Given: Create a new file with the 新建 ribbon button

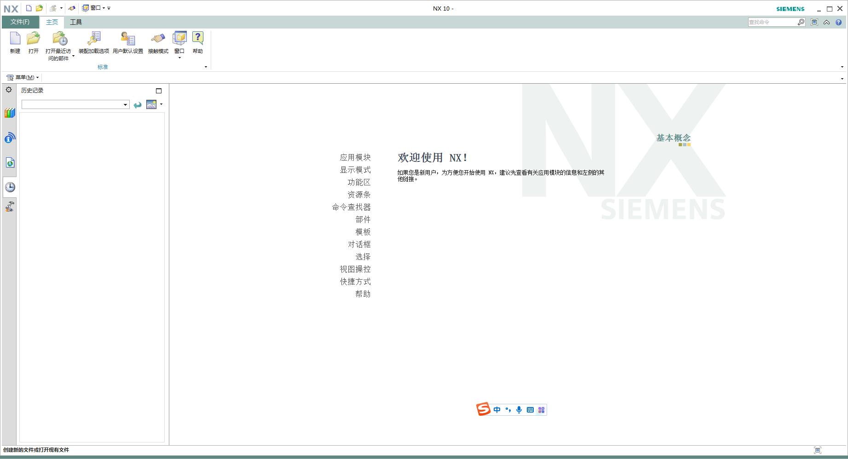Looking at the screenshot, I should tap(15, 43).
